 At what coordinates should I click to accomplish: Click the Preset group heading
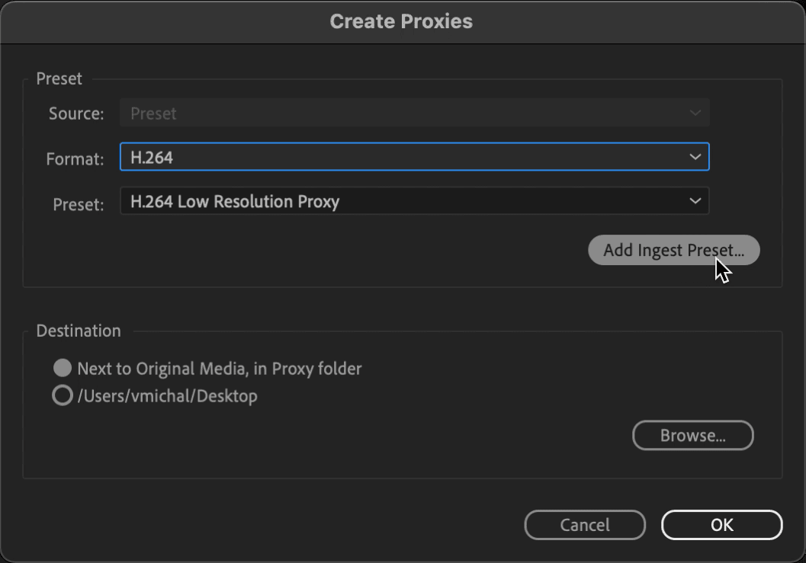coord(59,78)
